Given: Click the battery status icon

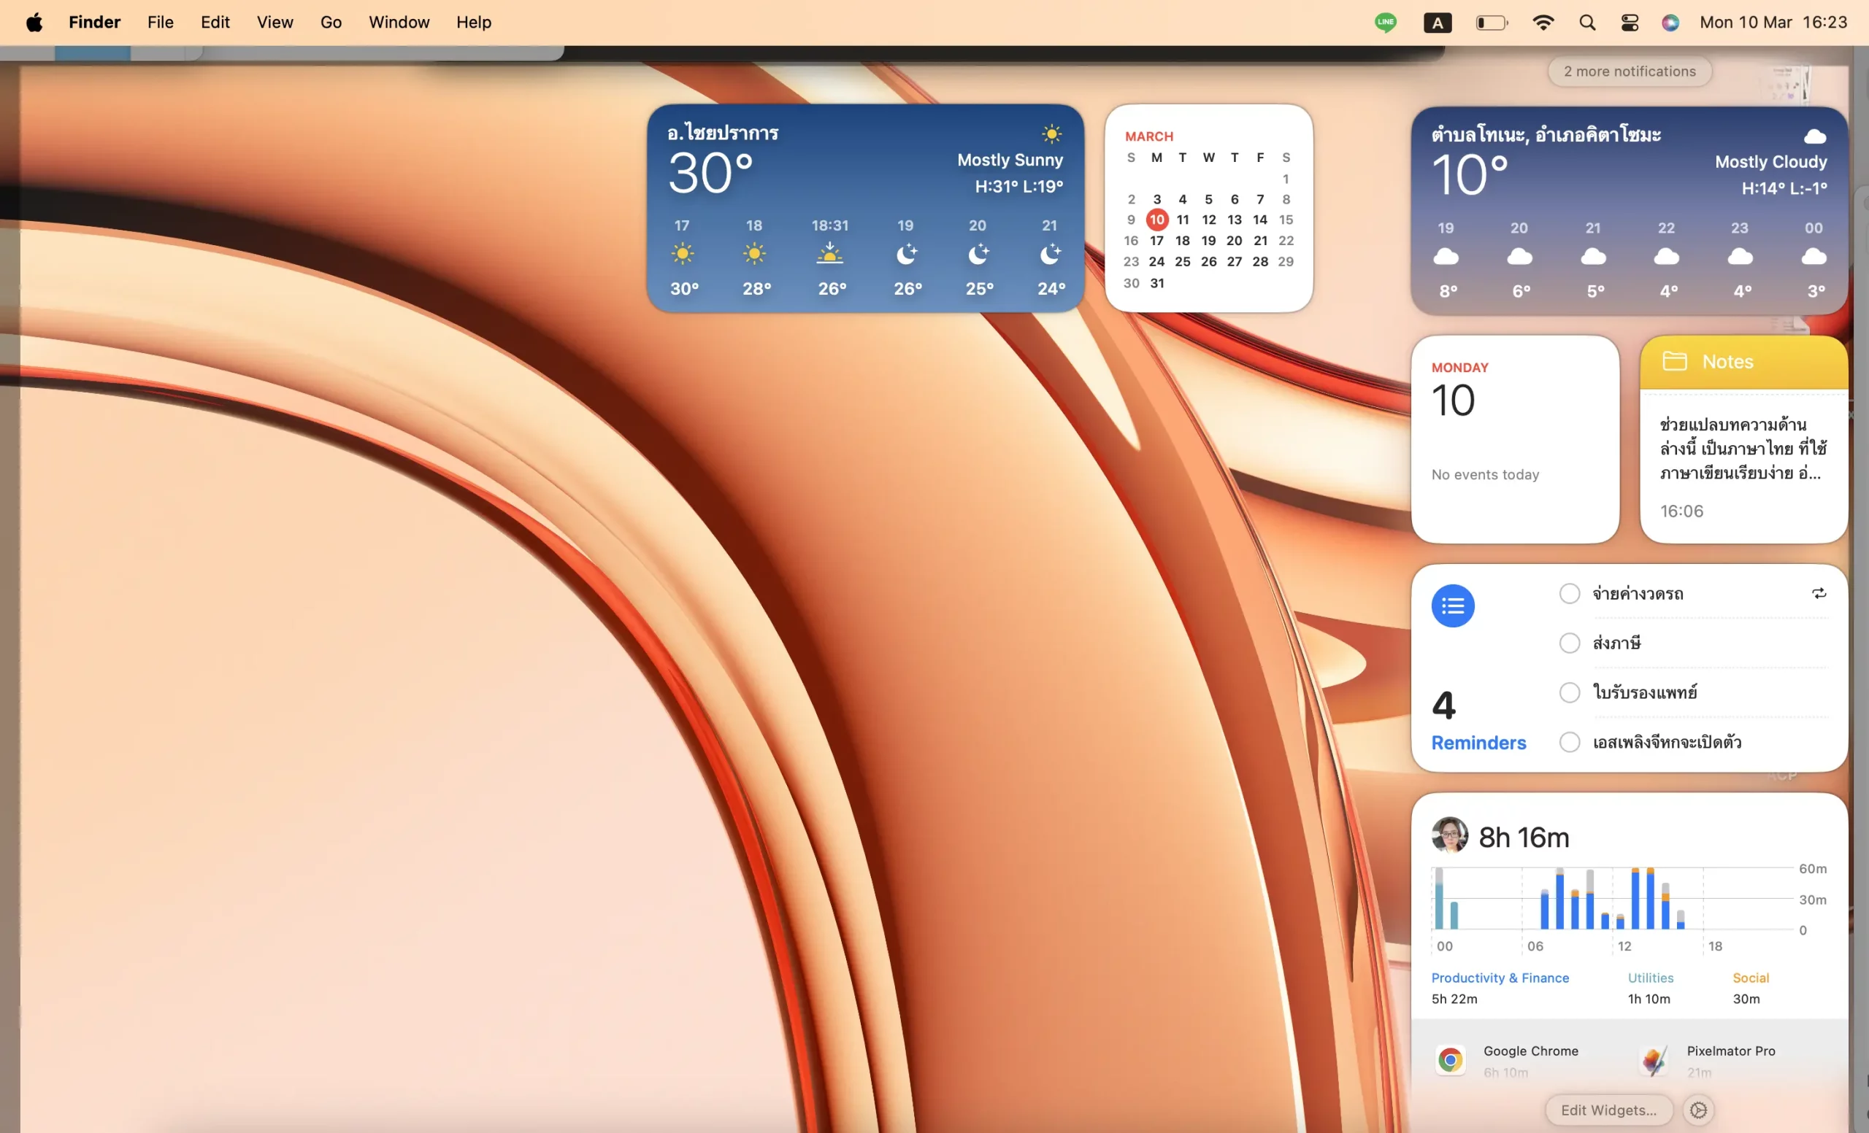Looking at the screenshot, I should (1492, 22).
